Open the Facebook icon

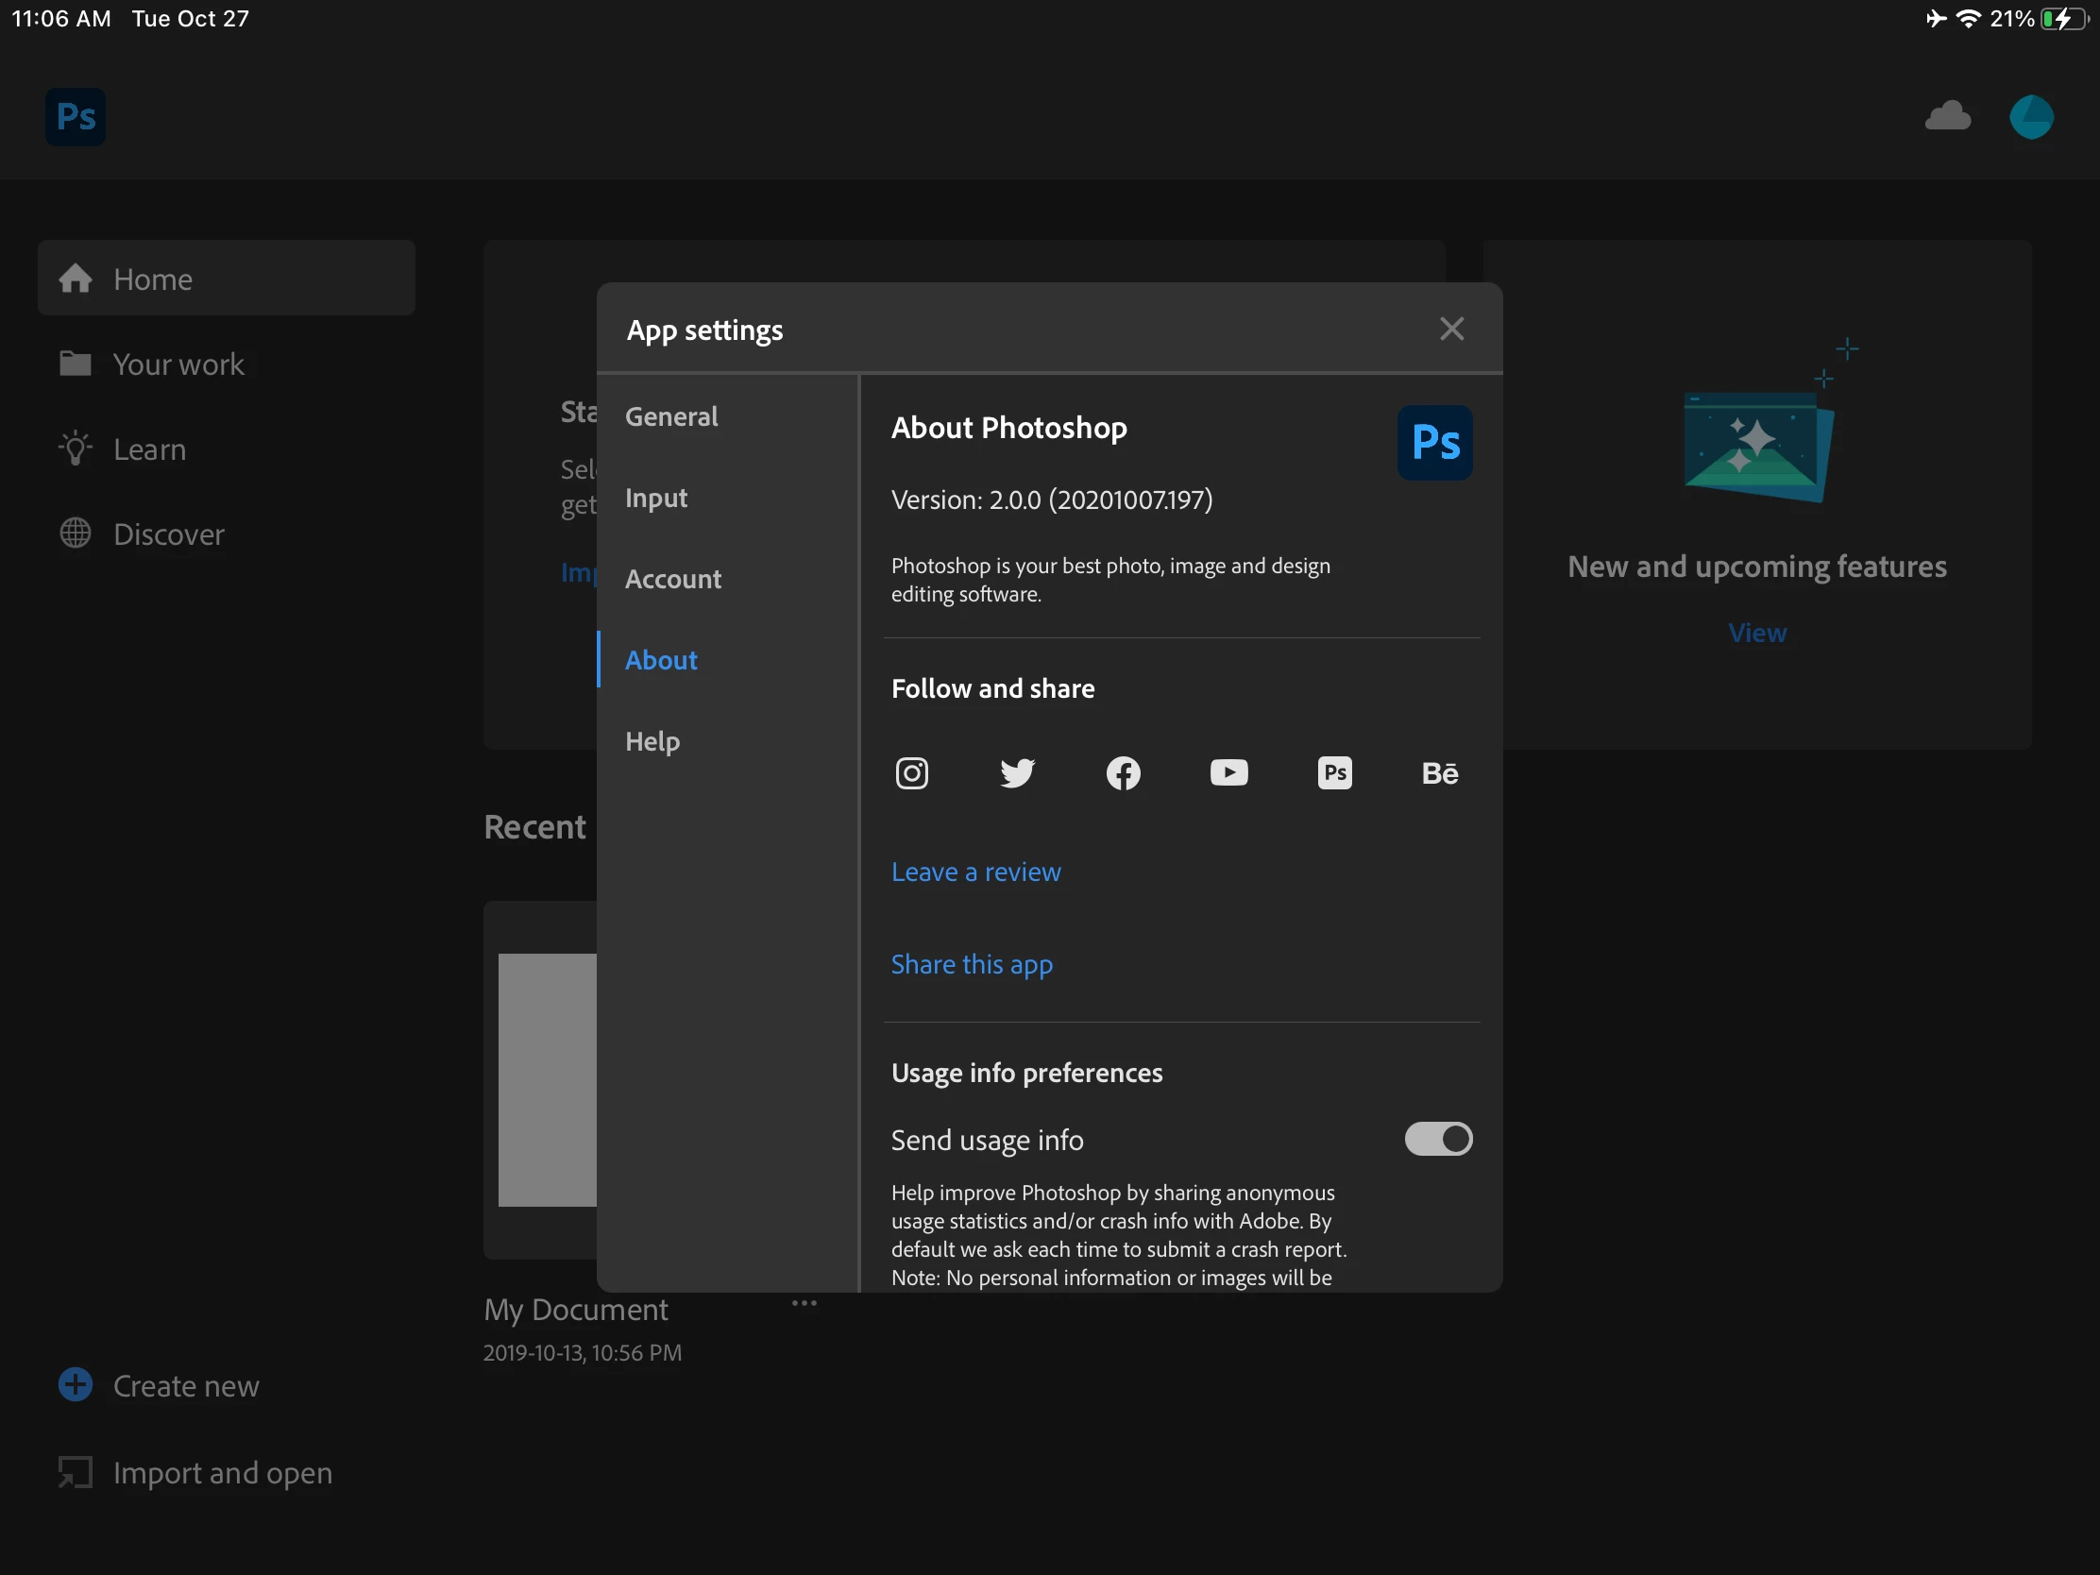tap(1123, 772)
